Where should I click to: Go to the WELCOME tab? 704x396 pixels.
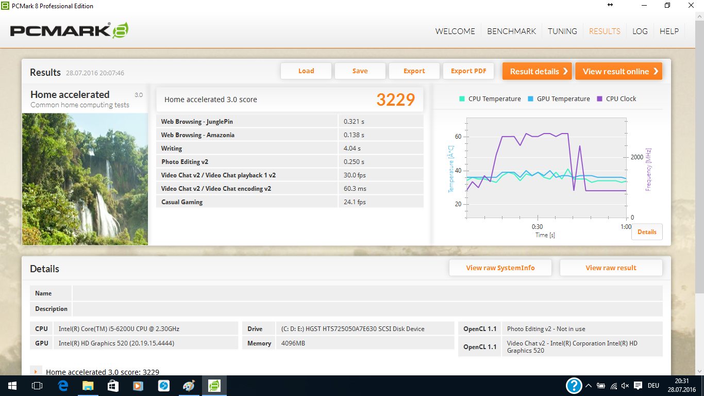click(x=455, y=31)
